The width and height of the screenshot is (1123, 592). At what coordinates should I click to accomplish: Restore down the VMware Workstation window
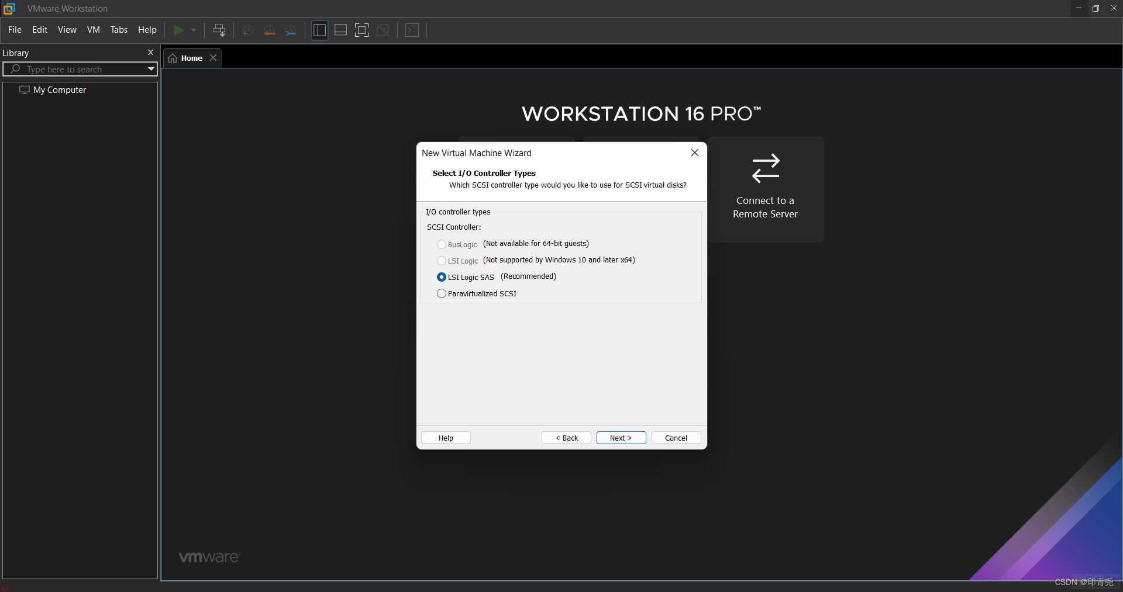tap(1096, 8)
